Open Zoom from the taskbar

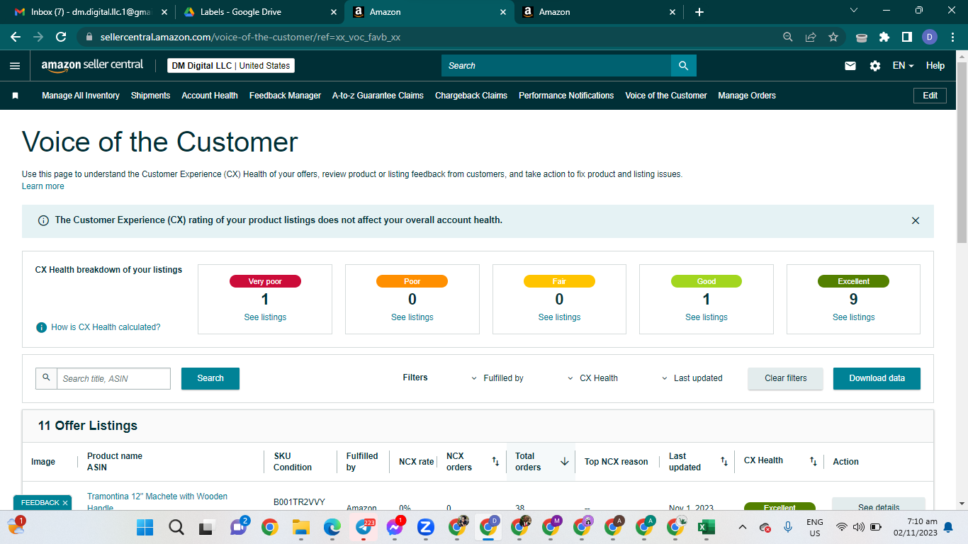(x=425, y=527)
